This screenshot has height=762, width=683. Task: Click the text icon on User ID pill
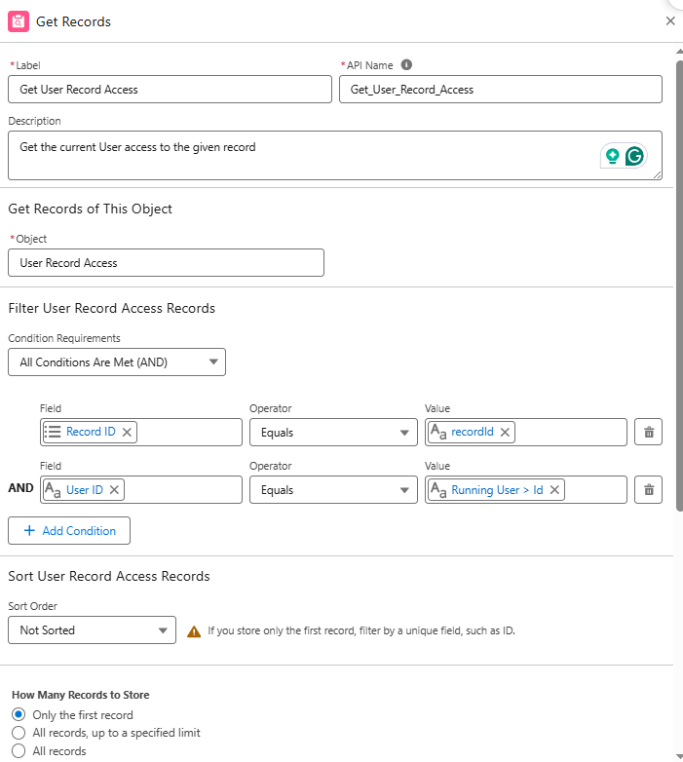(x=53, y=490)
